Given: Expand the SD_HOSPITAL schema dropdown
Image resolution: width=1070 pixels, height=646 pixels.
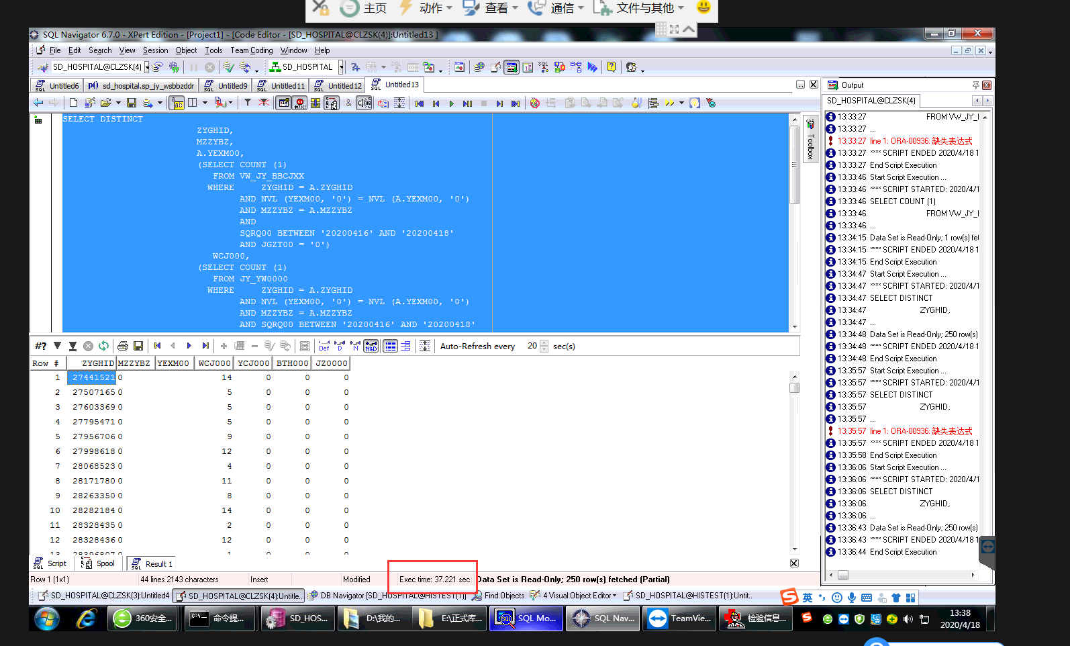Looking at the screenshot, I should pyautogui.click(x=341, y=67).
